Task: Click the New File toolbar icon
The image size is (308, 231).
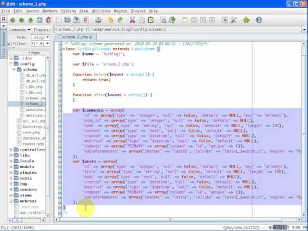Action: (58, 20)
